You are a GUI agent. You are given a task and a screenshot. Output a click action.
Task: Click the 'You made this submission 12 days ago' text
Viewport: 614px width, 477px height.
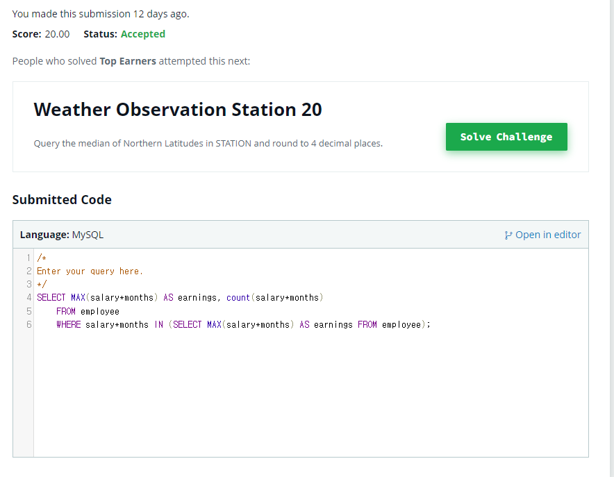tap(101, 14)
